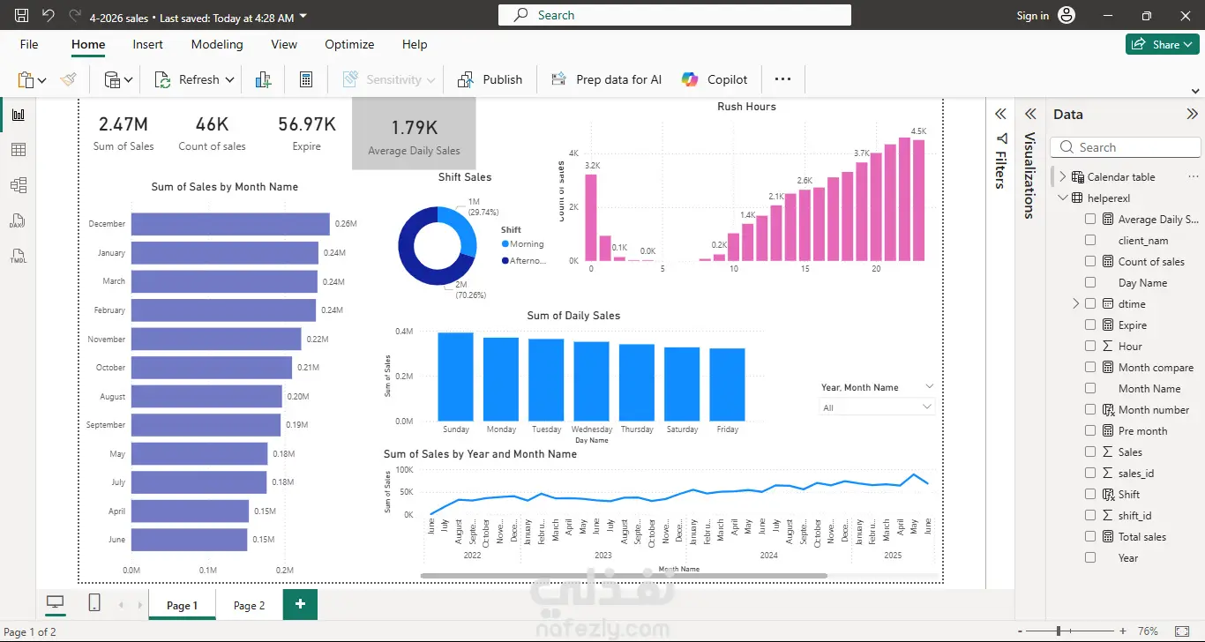Switch to Page 2 tab
Screen dimensions: 1205x642
250,605
